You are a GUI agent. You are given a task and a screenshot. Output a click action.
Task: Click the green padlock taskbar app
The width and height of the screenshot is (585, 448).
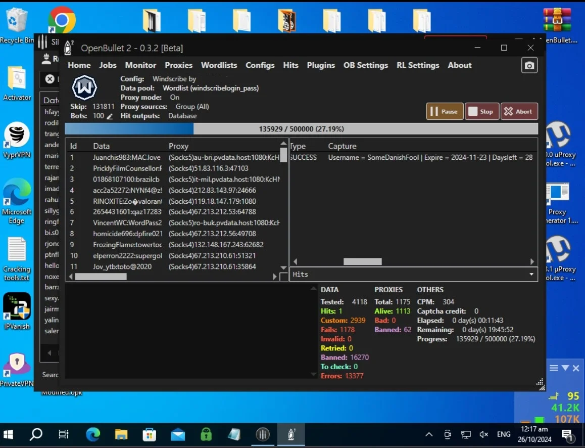[206, 434]
